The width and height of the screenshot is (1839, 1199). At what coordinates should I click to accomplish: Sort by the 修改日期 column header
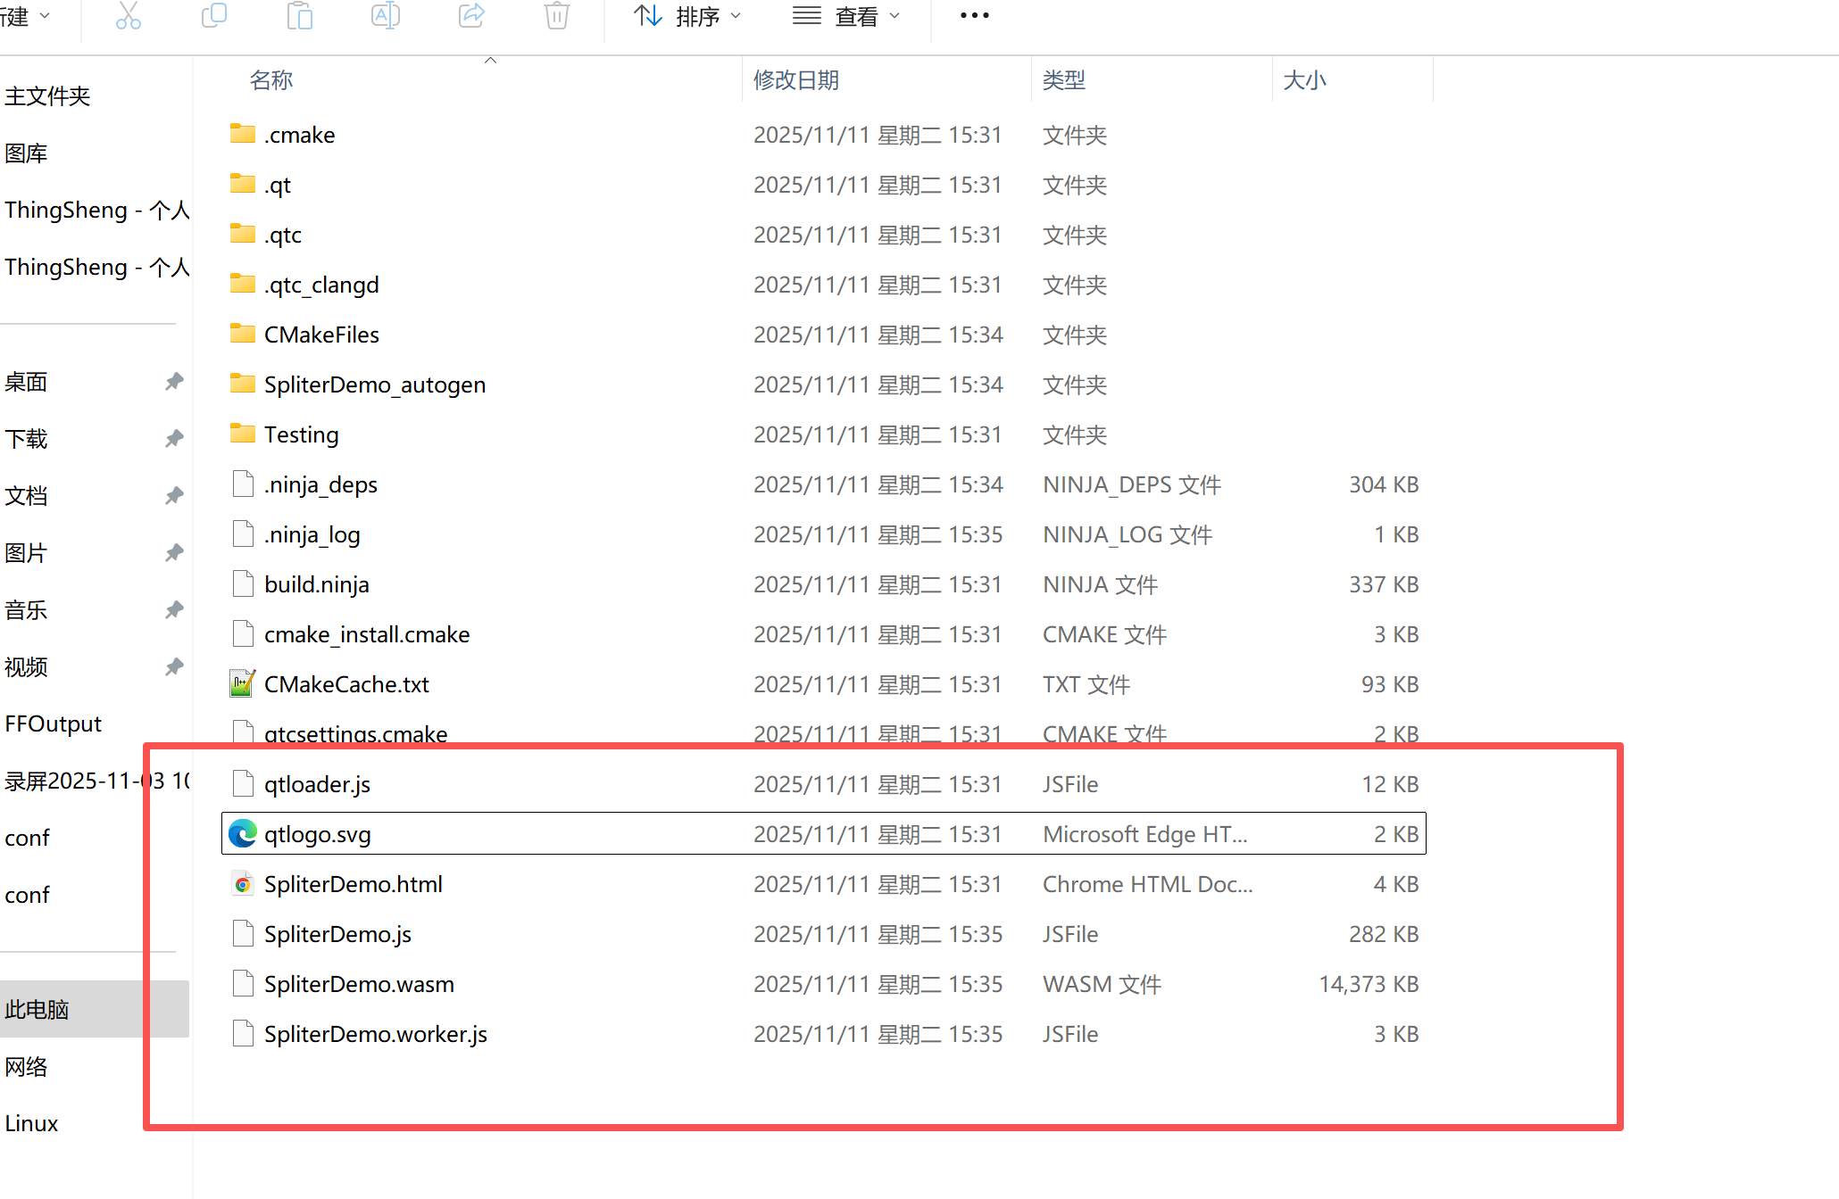coord(796,80)
